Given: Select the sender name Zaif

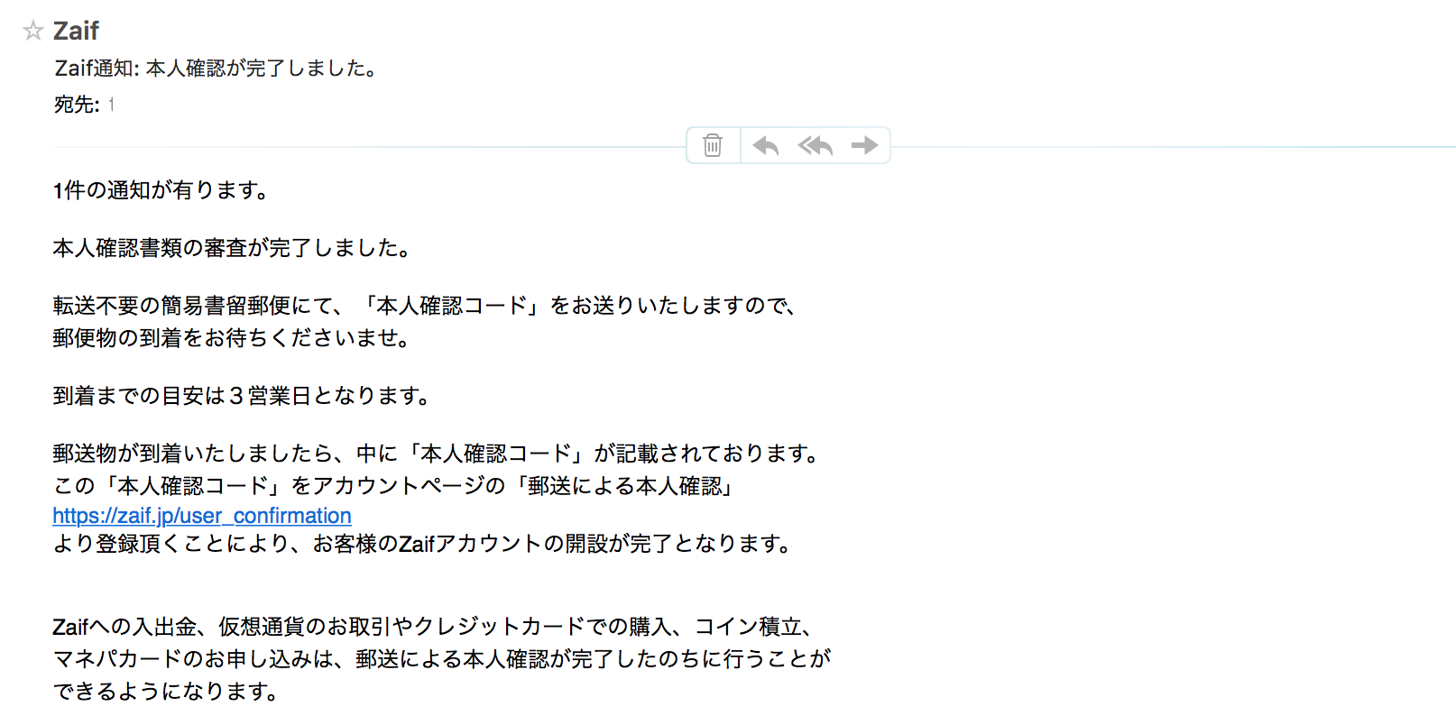Looking at the screenshot, I should point(76,31).
